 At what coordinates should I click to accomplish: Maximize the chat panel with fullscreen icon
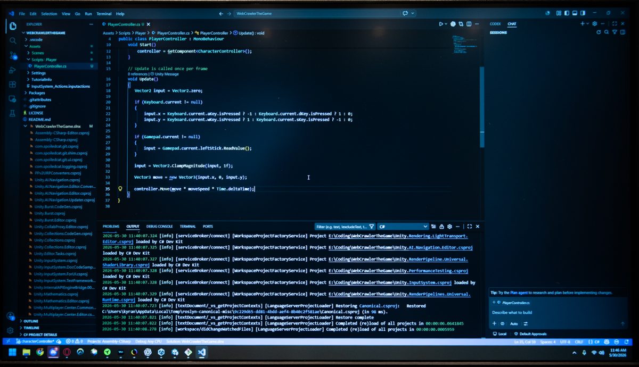tap(615, 24)
